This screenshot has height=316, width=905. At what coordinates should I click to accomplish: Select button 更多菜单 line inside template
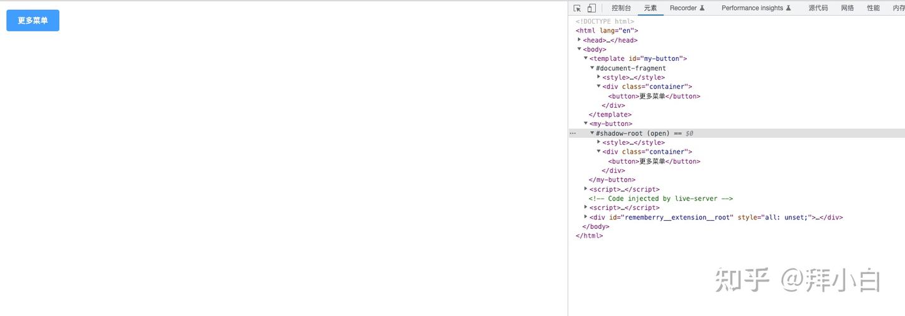point(654,97)
